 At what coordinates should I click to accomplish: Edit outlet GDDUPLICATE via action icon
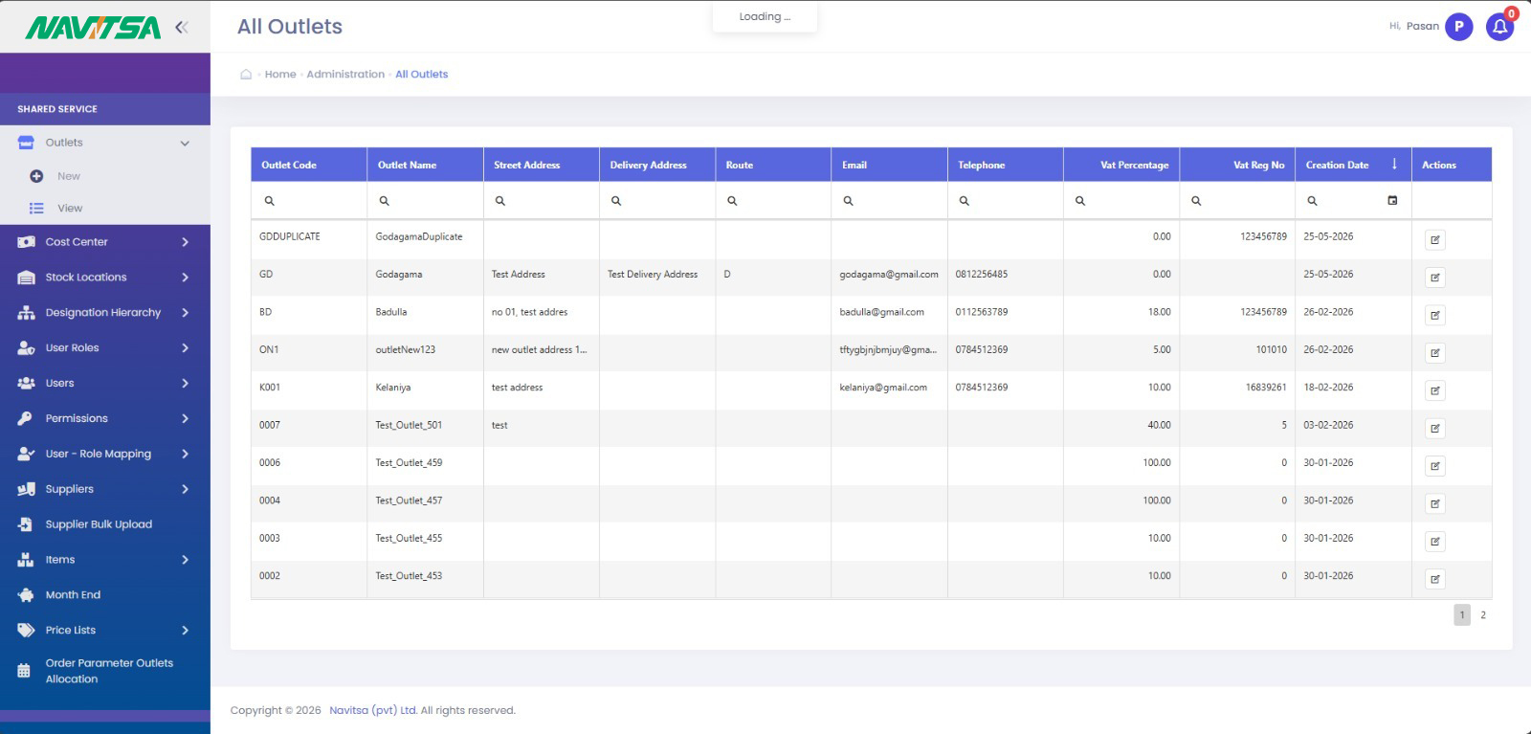(x=1434, y=240)
